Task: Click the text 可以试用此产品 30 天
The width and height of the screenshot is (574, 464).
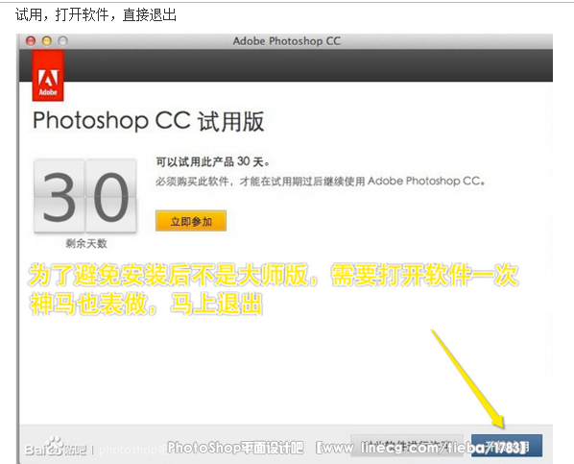Action: 213,161
